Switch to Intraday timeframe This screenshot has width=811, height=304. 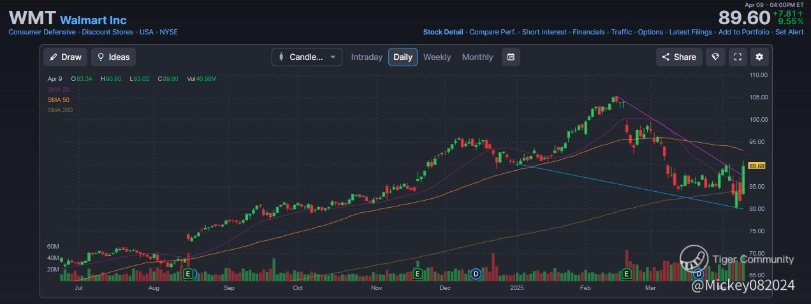(x=367, y=57)
